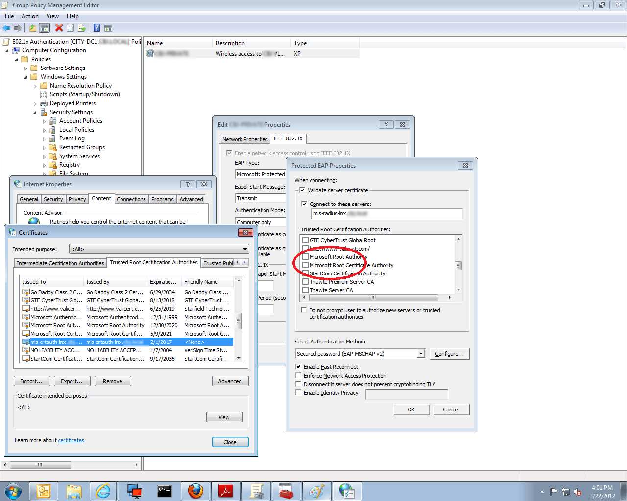Open the Action menu
Viewport: 627px width, 501px height.
click(30, 16)
